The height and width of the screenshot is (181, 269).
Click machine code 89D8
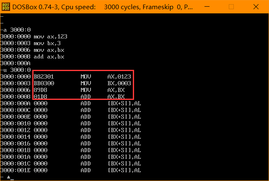coord(41,90)
